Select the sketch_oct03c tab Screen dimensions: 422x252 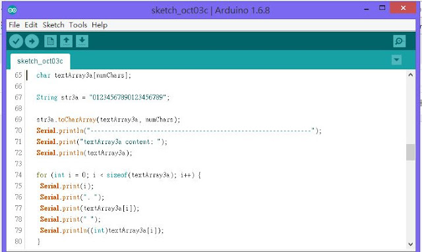click(40, 61)
